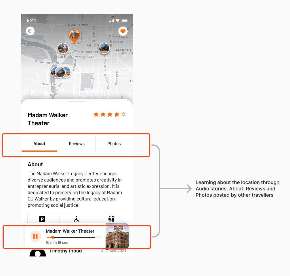
Task: Click the audio progress slider knob
Action: click(53, 237)
